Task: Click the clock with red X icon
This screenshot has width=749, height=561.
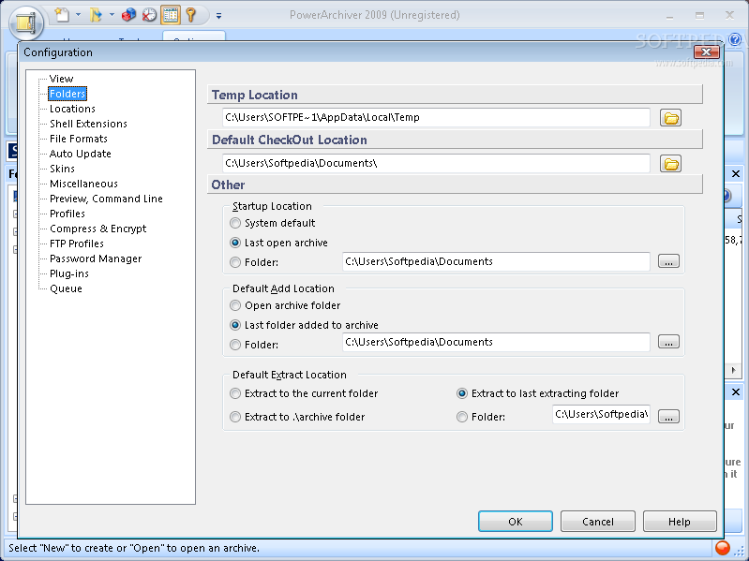Action: coord(149,15)
